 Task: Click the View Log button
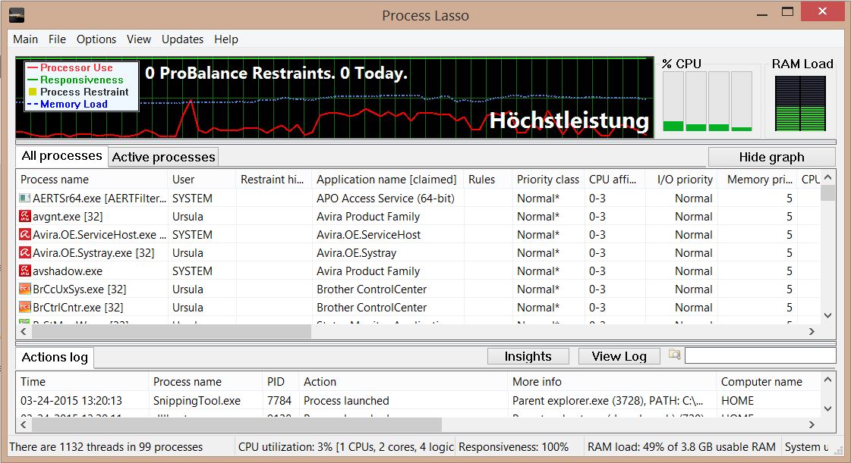619,356
